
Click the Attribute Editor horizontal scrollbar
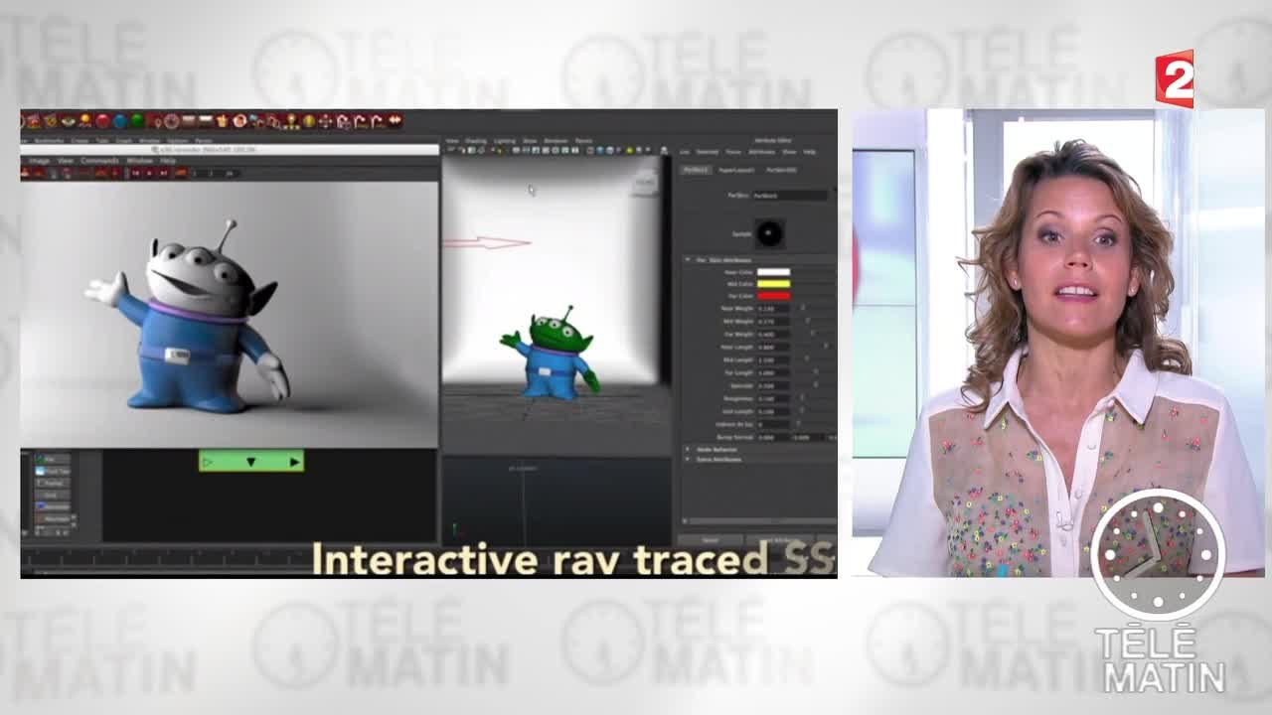coord(760,520)
